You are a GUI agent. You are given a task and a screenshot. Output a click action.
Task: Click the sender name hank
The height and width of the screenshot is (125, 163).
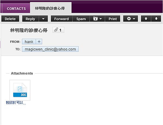pos(29,42)
